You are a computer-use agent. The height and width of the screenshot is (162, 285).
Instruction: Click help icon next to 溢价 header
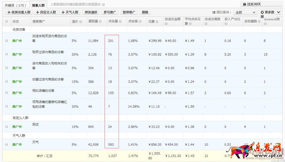80,21
